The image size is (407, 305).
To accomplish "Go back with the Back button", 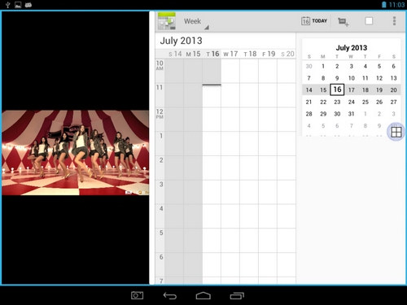I will [x=170, y=295].
